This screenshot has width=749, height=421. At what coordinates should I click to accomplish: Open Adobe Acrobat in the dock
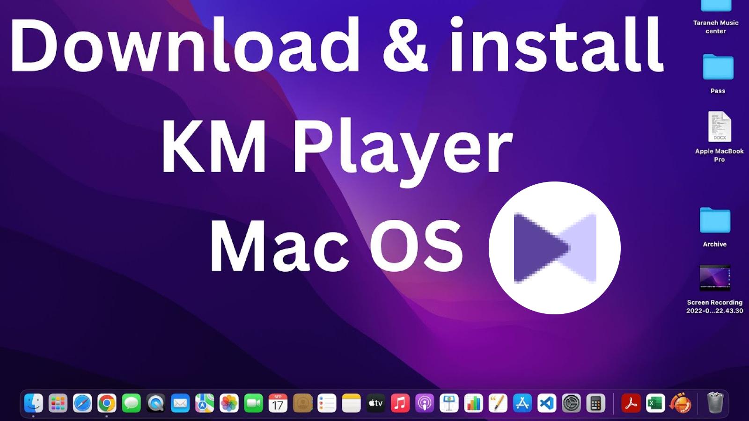click(631, 403)
